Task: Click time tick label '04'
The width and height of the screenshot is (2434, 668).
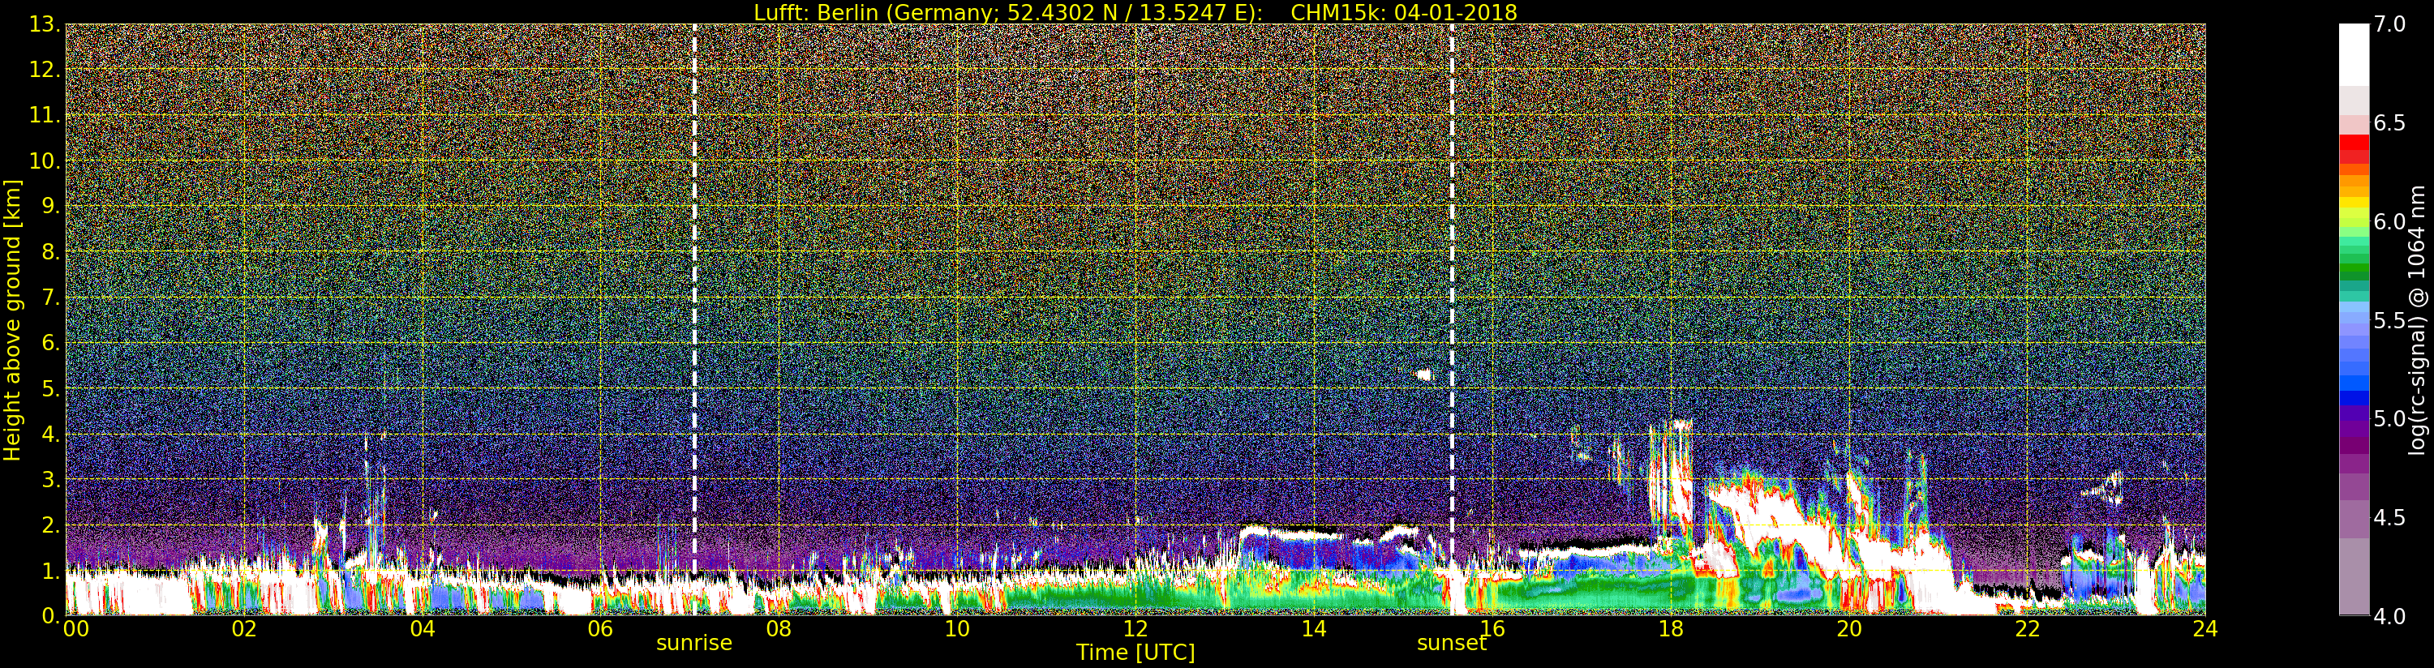Action: click(x=423, y=628)
